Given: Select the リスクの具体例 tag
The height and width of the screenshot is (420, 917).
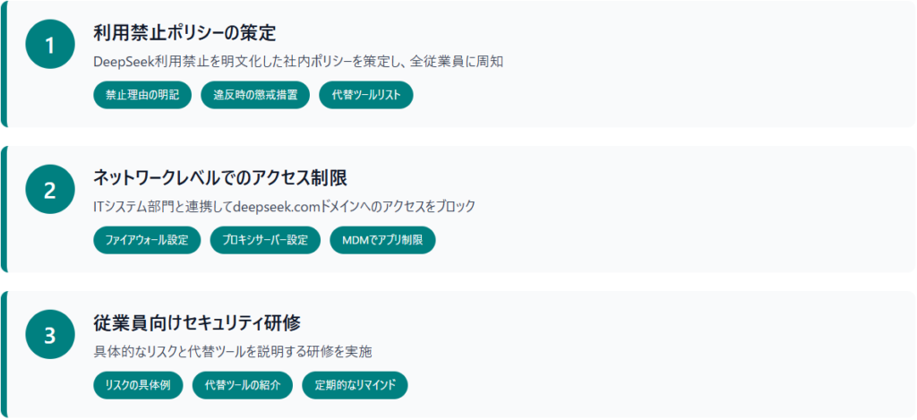Looking at the screenshot, I should (138, 386).
